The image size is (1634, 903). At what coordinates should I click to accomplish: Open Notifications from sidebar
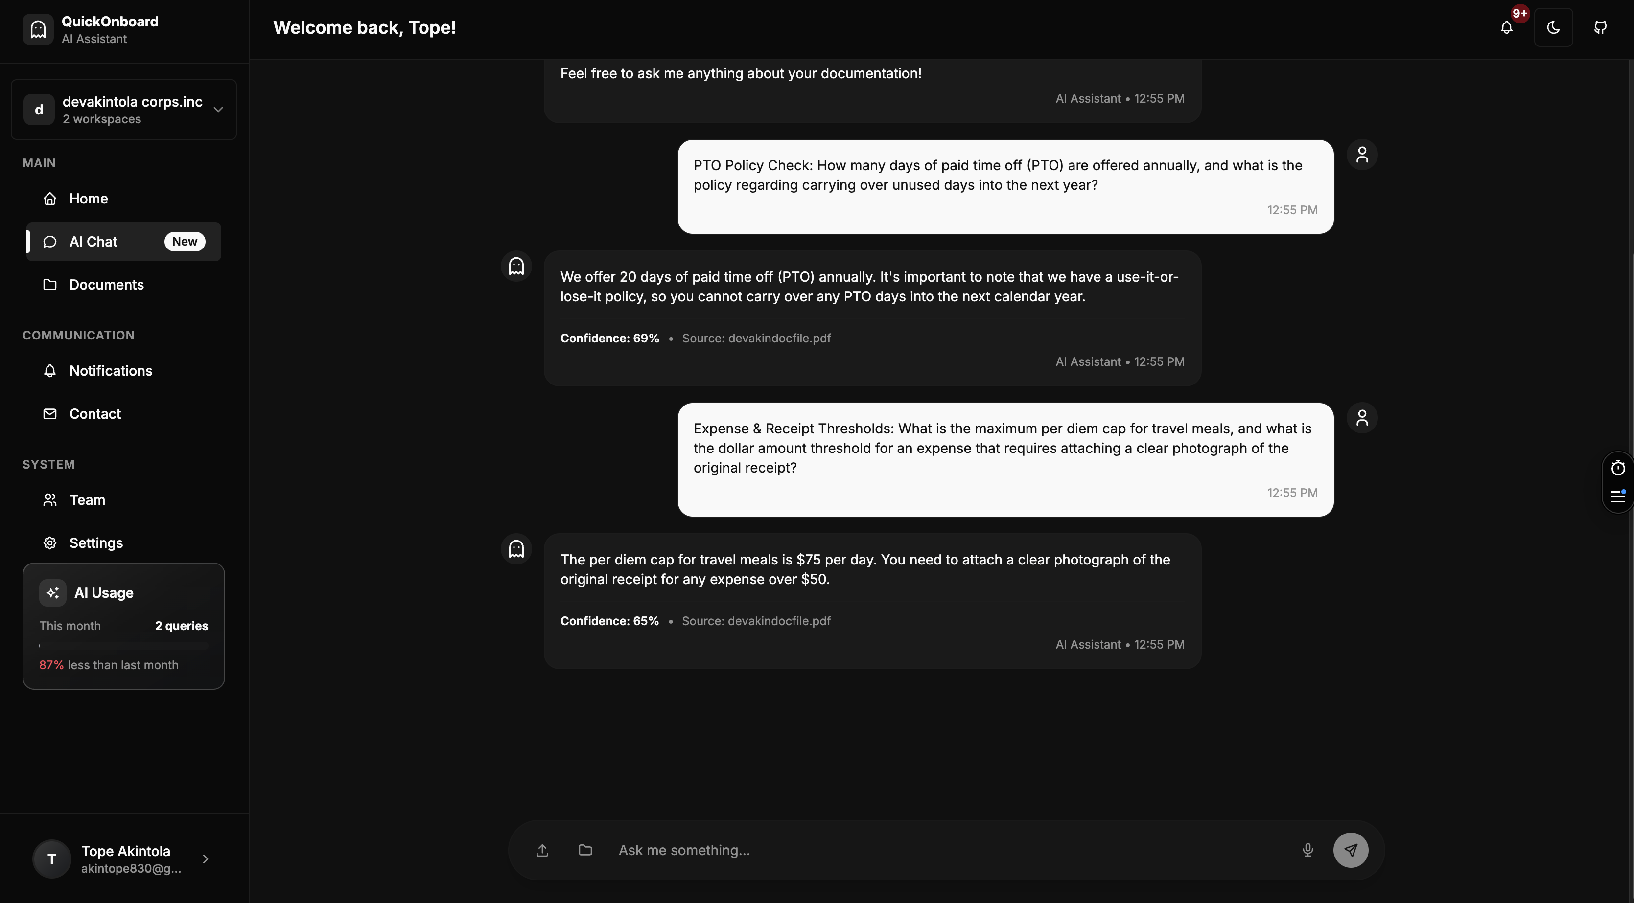[x=110, y=371]
